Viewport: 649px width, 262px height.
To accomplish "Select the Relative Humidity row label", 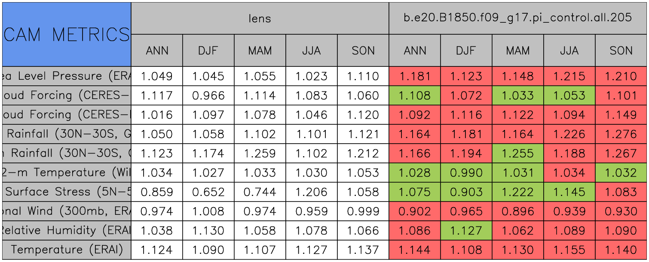I will tap(67, 230).
